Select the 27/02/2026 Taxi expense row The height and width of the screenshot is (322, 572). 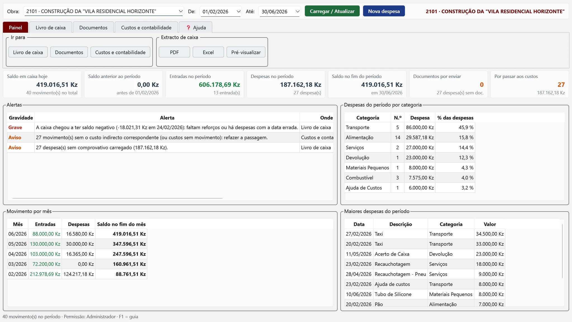(x=425, y=234)
